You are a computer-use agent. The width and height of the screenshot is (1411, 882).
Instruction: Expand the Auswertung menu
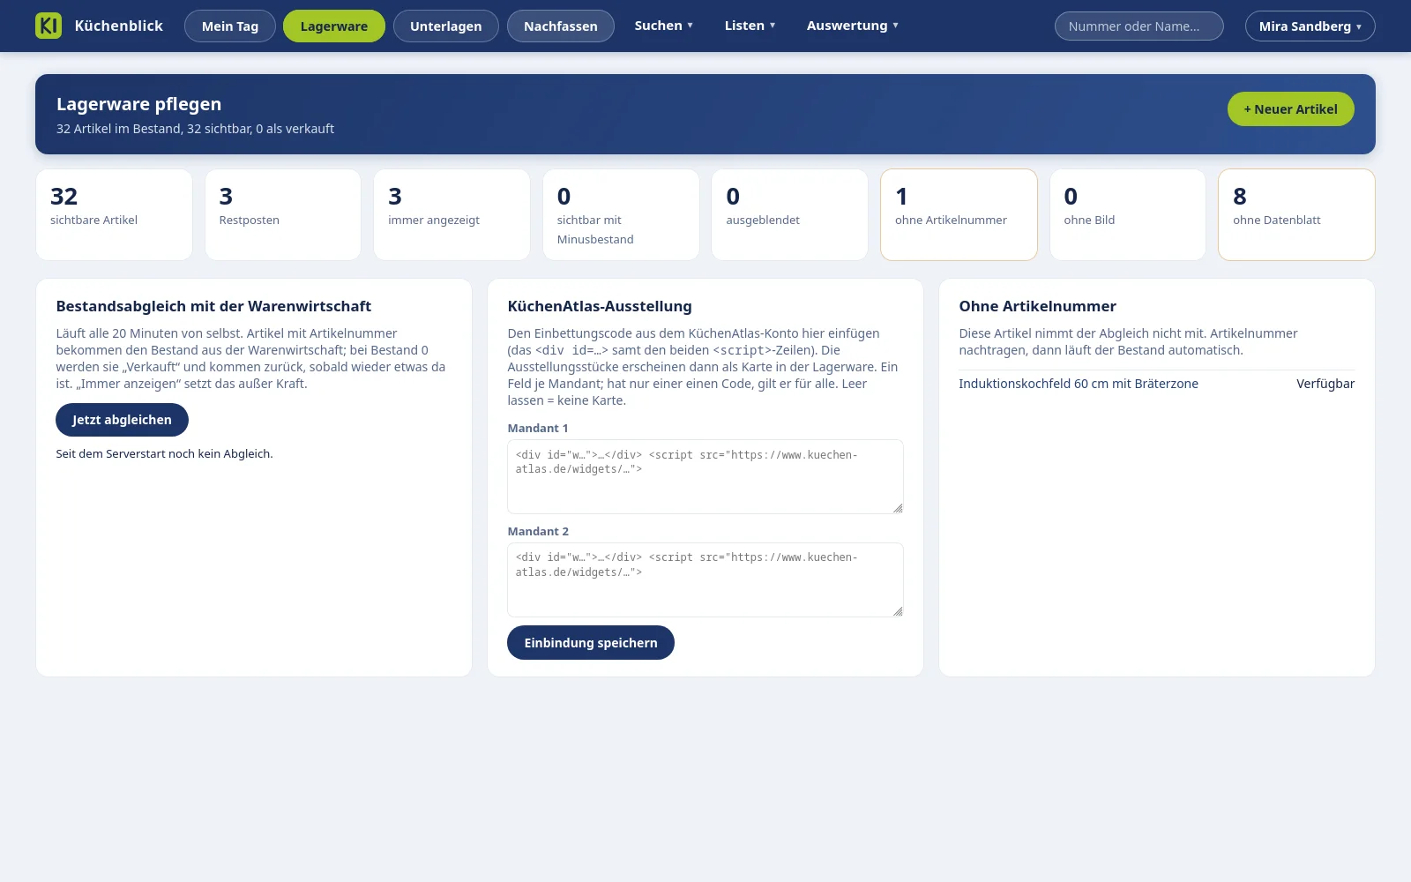pyautogui.click(x=853, y=26)
